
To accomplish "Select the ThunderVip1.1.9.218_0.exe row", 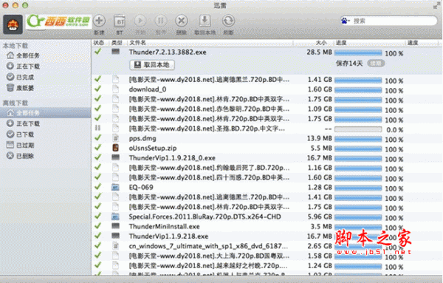I will (267, 158).
